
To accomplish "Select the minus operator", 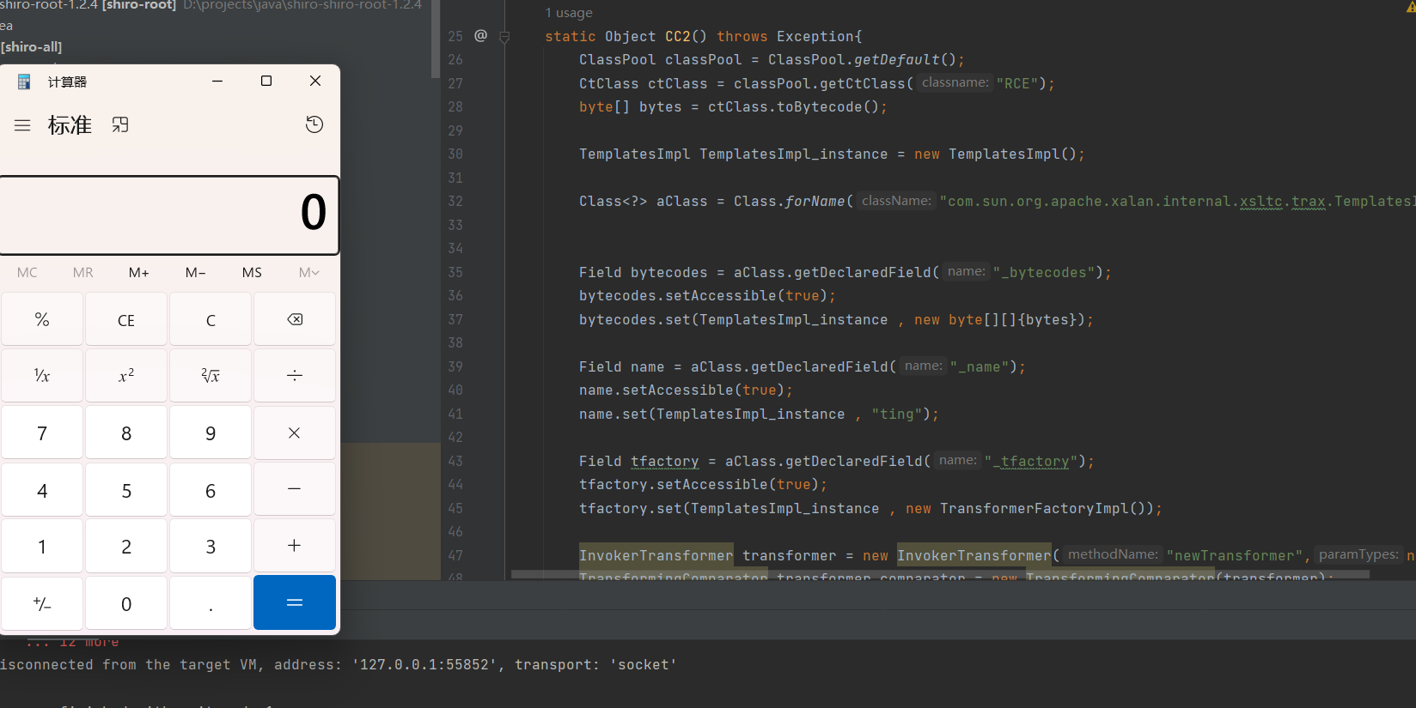I will click(x=295, y=489).
